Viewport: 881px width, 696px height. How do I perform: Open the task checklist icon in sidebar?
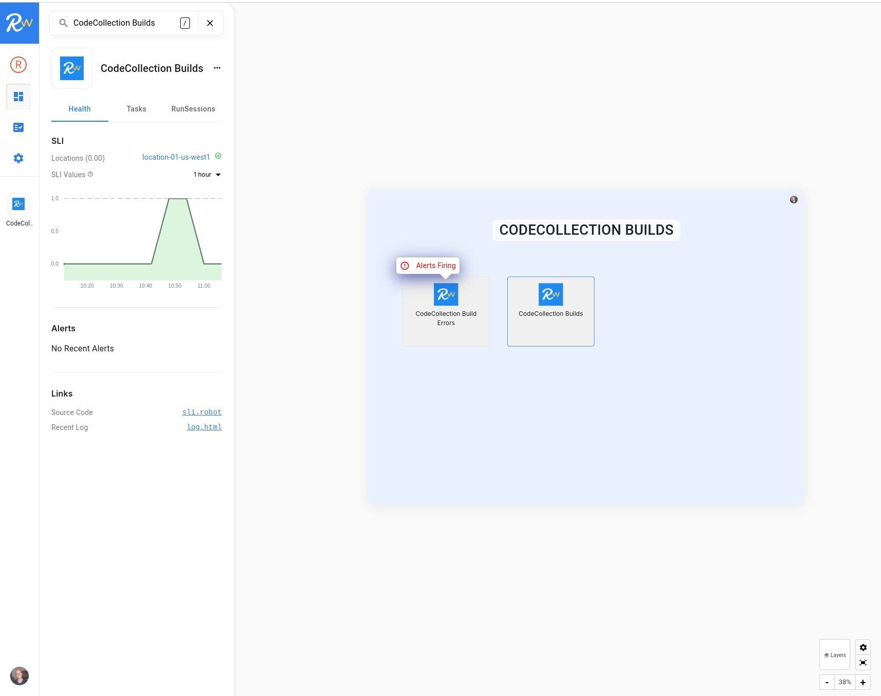(18, 127)
